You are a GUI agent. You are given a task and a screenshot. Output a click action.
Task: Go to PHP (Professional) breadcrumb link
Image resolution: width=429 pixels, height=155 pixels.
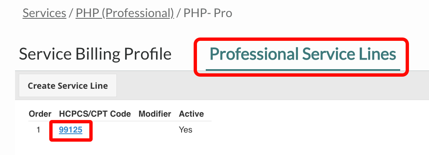coord(125,13)
